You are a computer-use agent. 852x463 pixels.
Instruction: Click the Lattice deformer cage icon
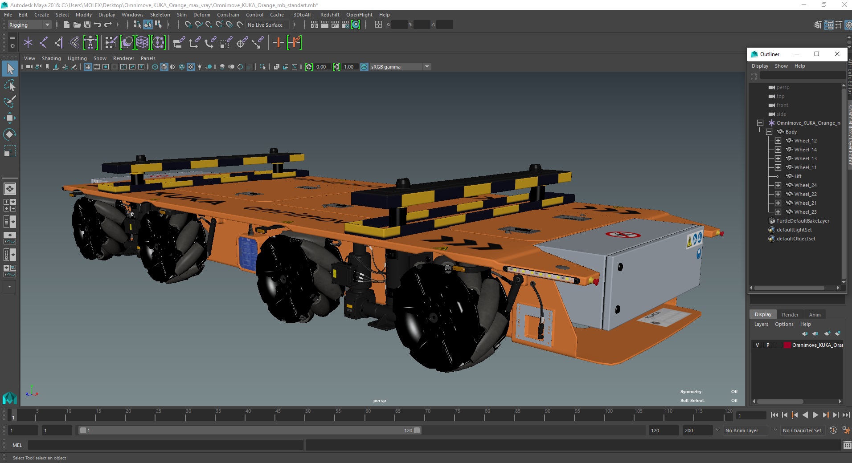click(142, 43)
